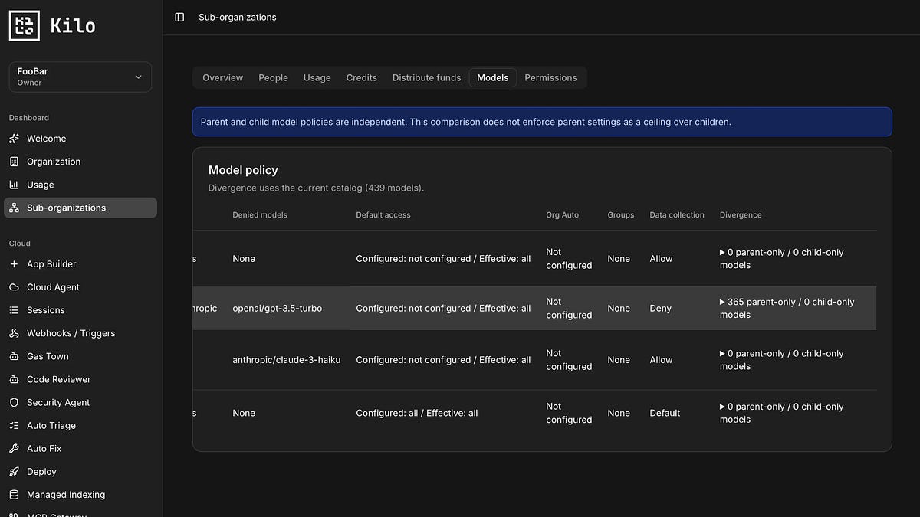Screen dimensions: 920x517
Task: Click the Code Reviewer robot icon
Action: pos(14,379)
